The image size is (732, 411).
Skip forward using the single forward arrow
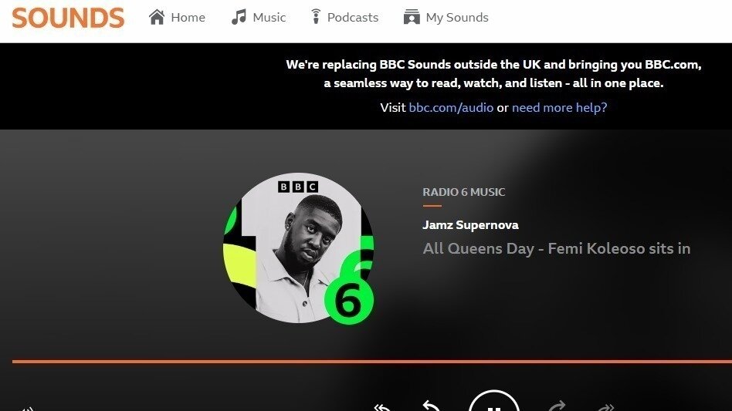(557, 406)
